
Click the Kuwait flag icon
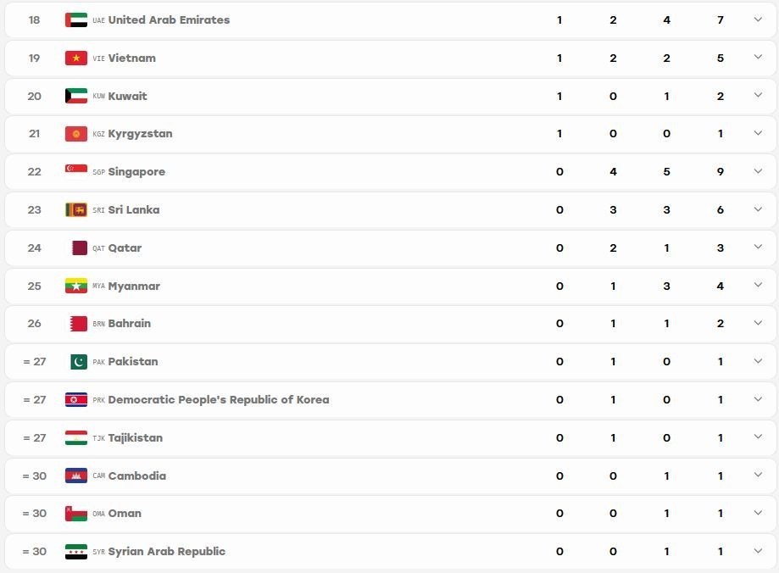tap(76, 96)
